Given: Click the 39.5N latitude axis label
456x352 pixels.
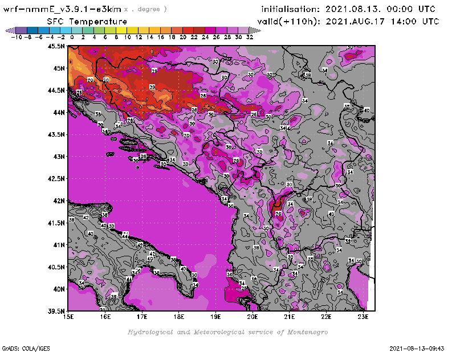Looking at the screenshot, I should coord(56,311).
